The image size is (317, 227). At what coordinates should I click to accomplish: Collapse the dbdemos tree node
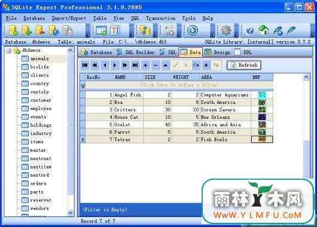point(8,51)
